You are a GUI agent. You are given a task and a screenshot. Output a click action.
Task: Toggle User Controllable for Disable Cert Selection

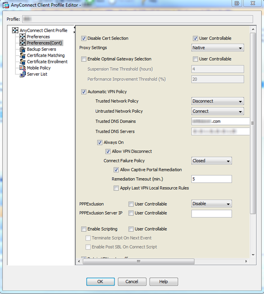click(x=195, y=39)
